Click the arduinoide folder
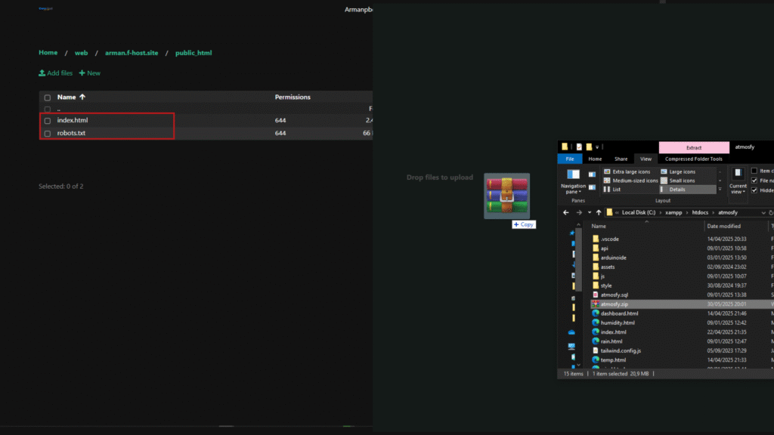Image resolution: width=774 pixels, height=435 pixels. click(x=613, y=258)
